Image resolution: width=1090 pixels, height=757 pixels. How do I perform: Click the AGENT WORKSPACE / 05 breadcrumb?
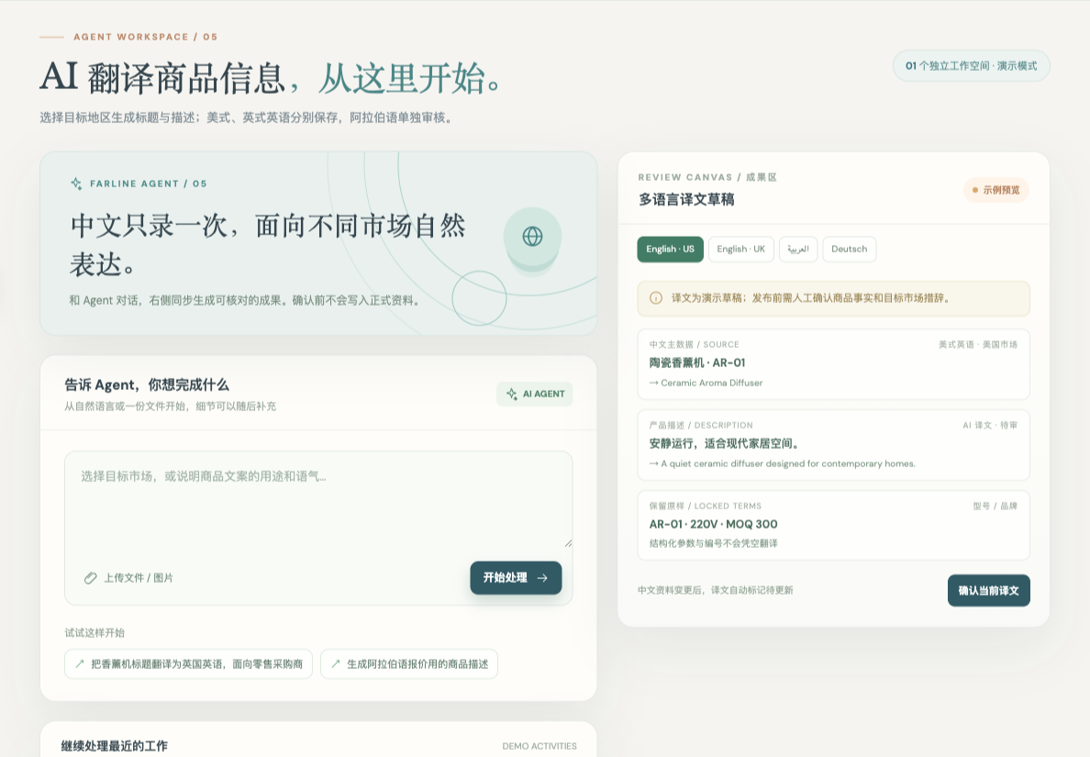pyautogui.click(x=145, y=37)
